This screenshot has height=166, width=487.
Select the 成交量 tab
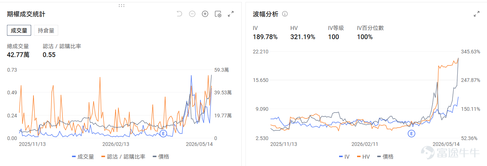tap(19, 30)
